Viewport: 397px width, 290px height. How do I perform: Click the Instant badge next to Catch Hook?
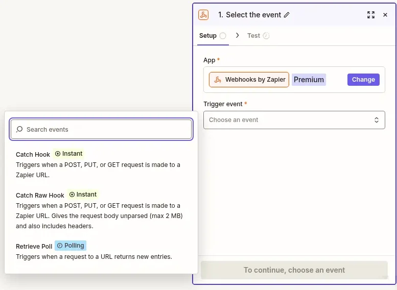pyautogui.click(x=68, y=154)
